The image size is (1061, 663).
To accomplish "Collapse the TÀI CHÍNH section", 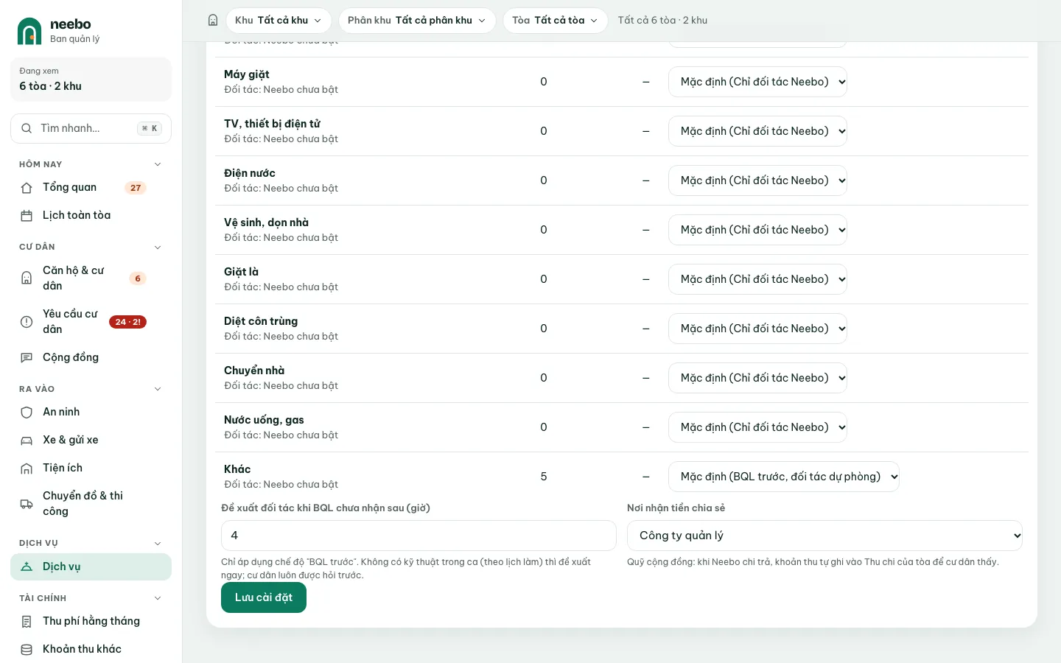I will point(157,598).
